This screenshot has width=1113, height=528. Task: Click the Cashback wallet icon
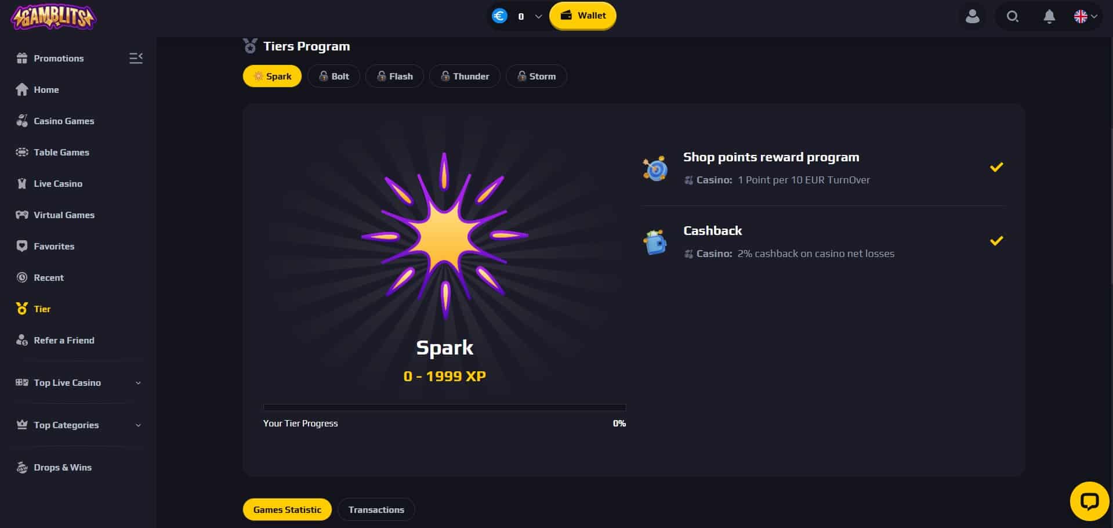coord(655,243)
